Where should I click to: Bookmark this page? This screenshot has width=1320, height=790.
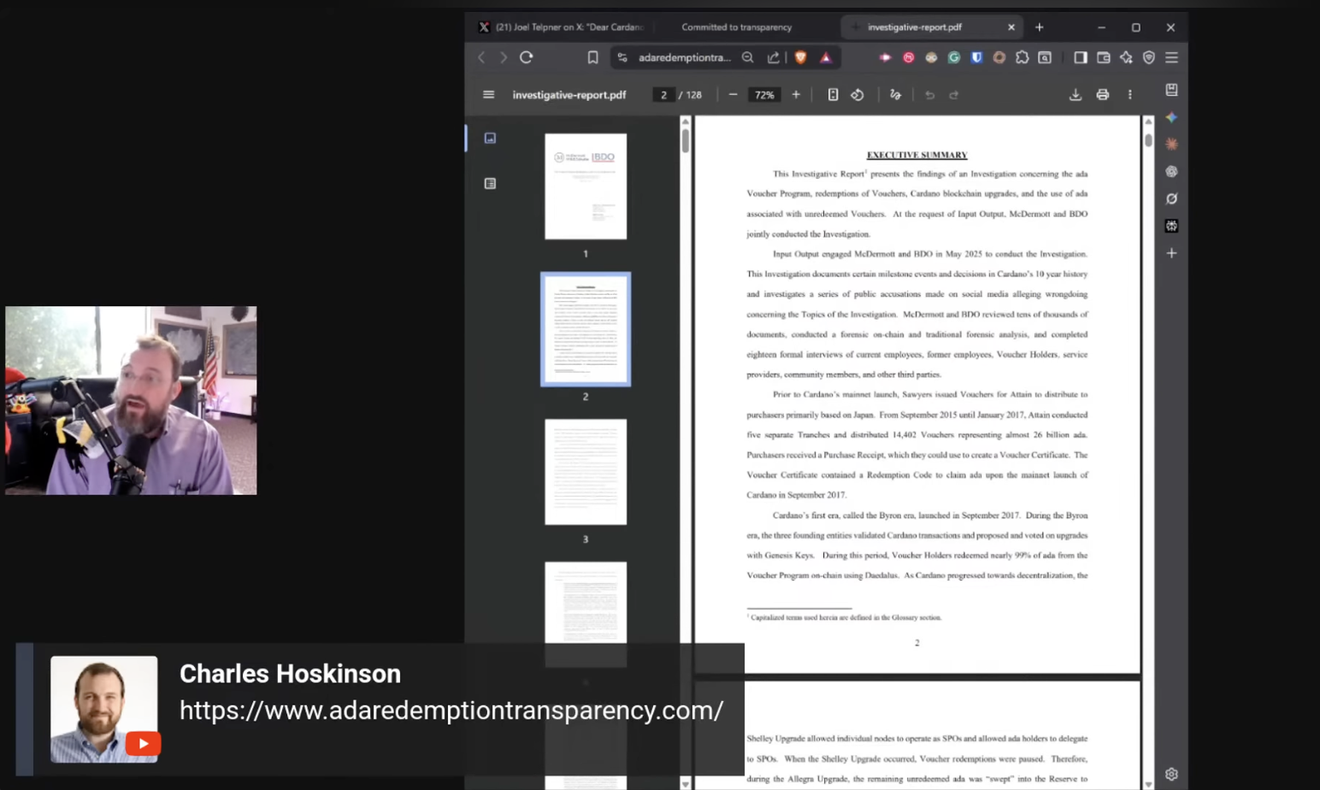(592, 57)
